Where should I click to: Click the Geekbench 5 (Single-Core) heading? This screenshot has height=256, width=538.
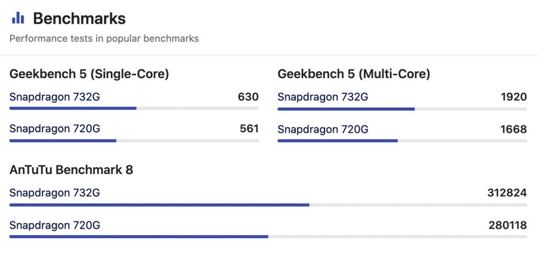coord(89,74)
